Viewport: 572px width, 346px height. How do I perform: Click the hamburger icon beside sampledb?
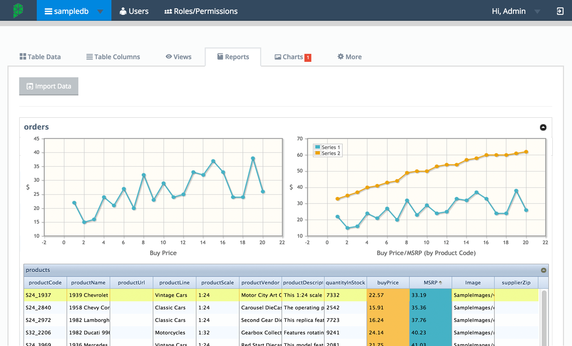pos(48,11)
